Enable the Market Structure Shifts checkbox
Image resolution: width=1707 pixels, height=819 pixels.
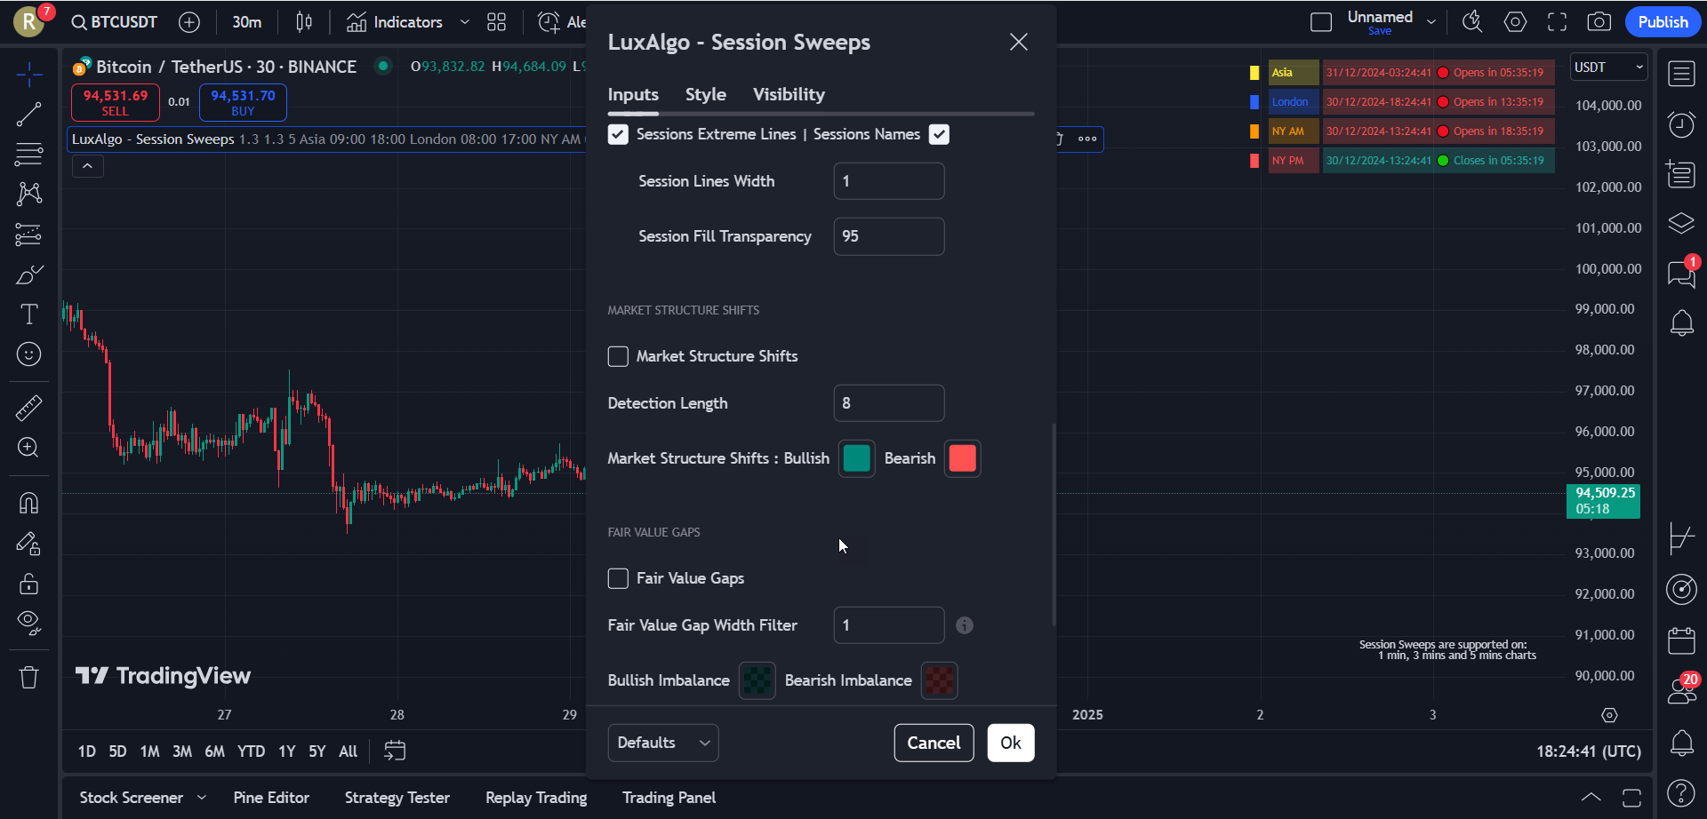[x=618, y=356]
